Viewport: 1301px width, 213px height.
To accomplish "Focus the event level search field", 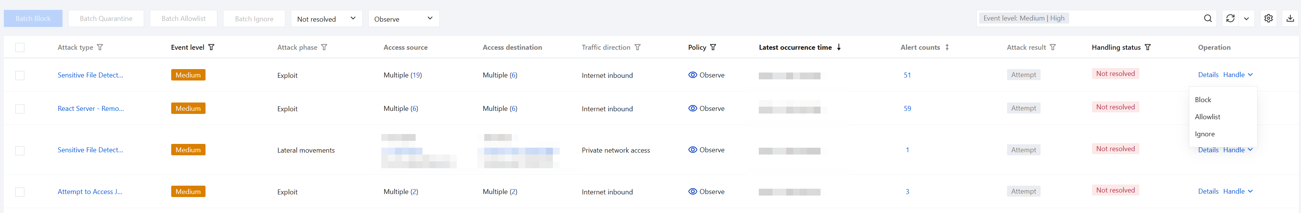I will (1131, 19).
